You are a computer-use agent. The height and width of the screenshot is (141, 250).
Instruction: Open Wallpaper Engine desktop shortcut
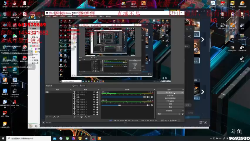(15, 82)
